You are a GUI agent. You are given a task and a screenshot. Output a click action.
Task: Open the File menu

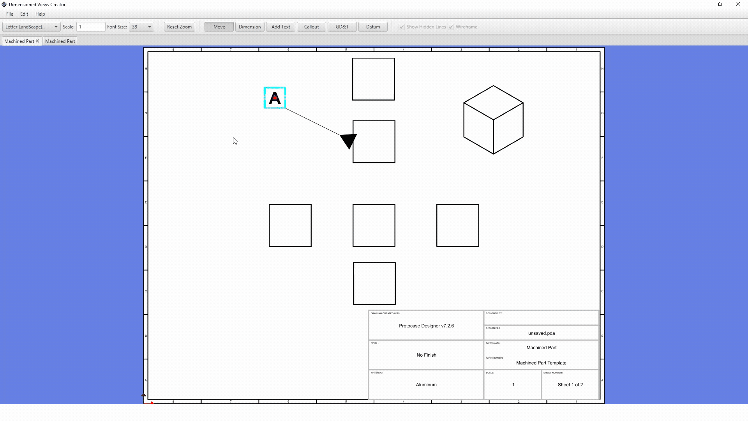click(x=10, y=14)
